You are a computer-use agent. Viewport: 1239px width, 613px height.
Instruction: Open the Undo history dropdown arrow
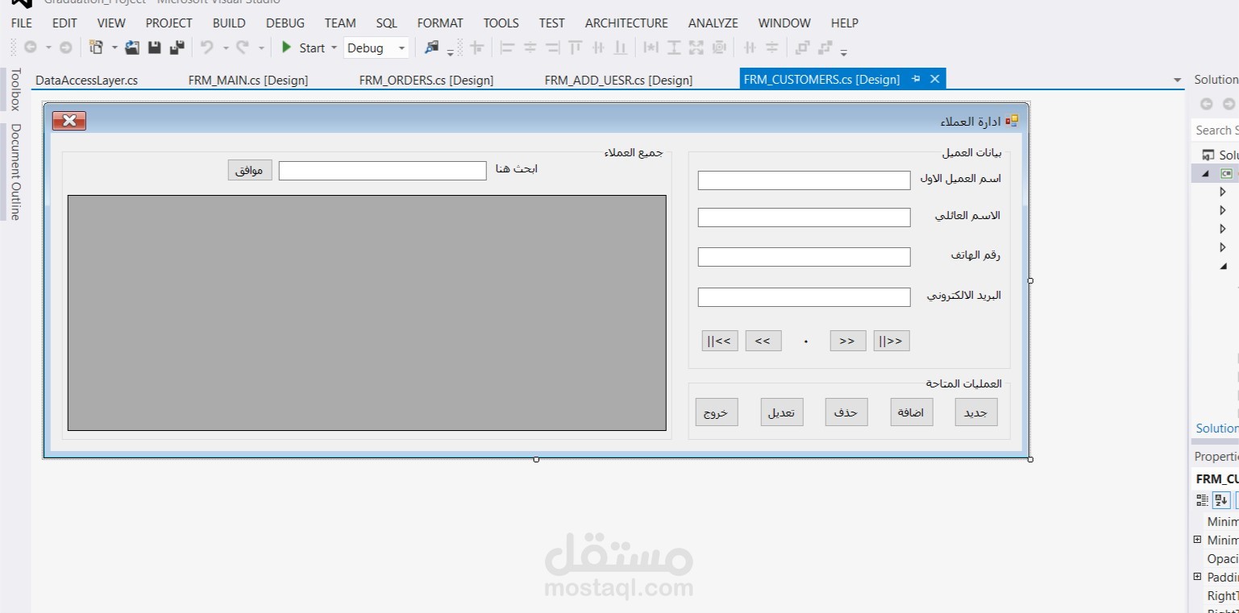coord(225,48)
